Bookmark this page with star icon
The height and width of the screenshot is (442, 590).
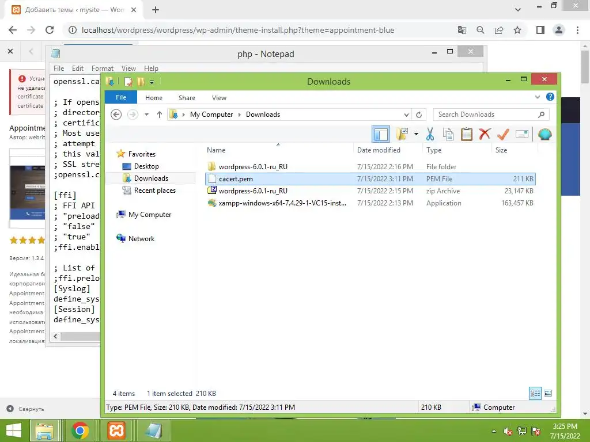[517, 30]
